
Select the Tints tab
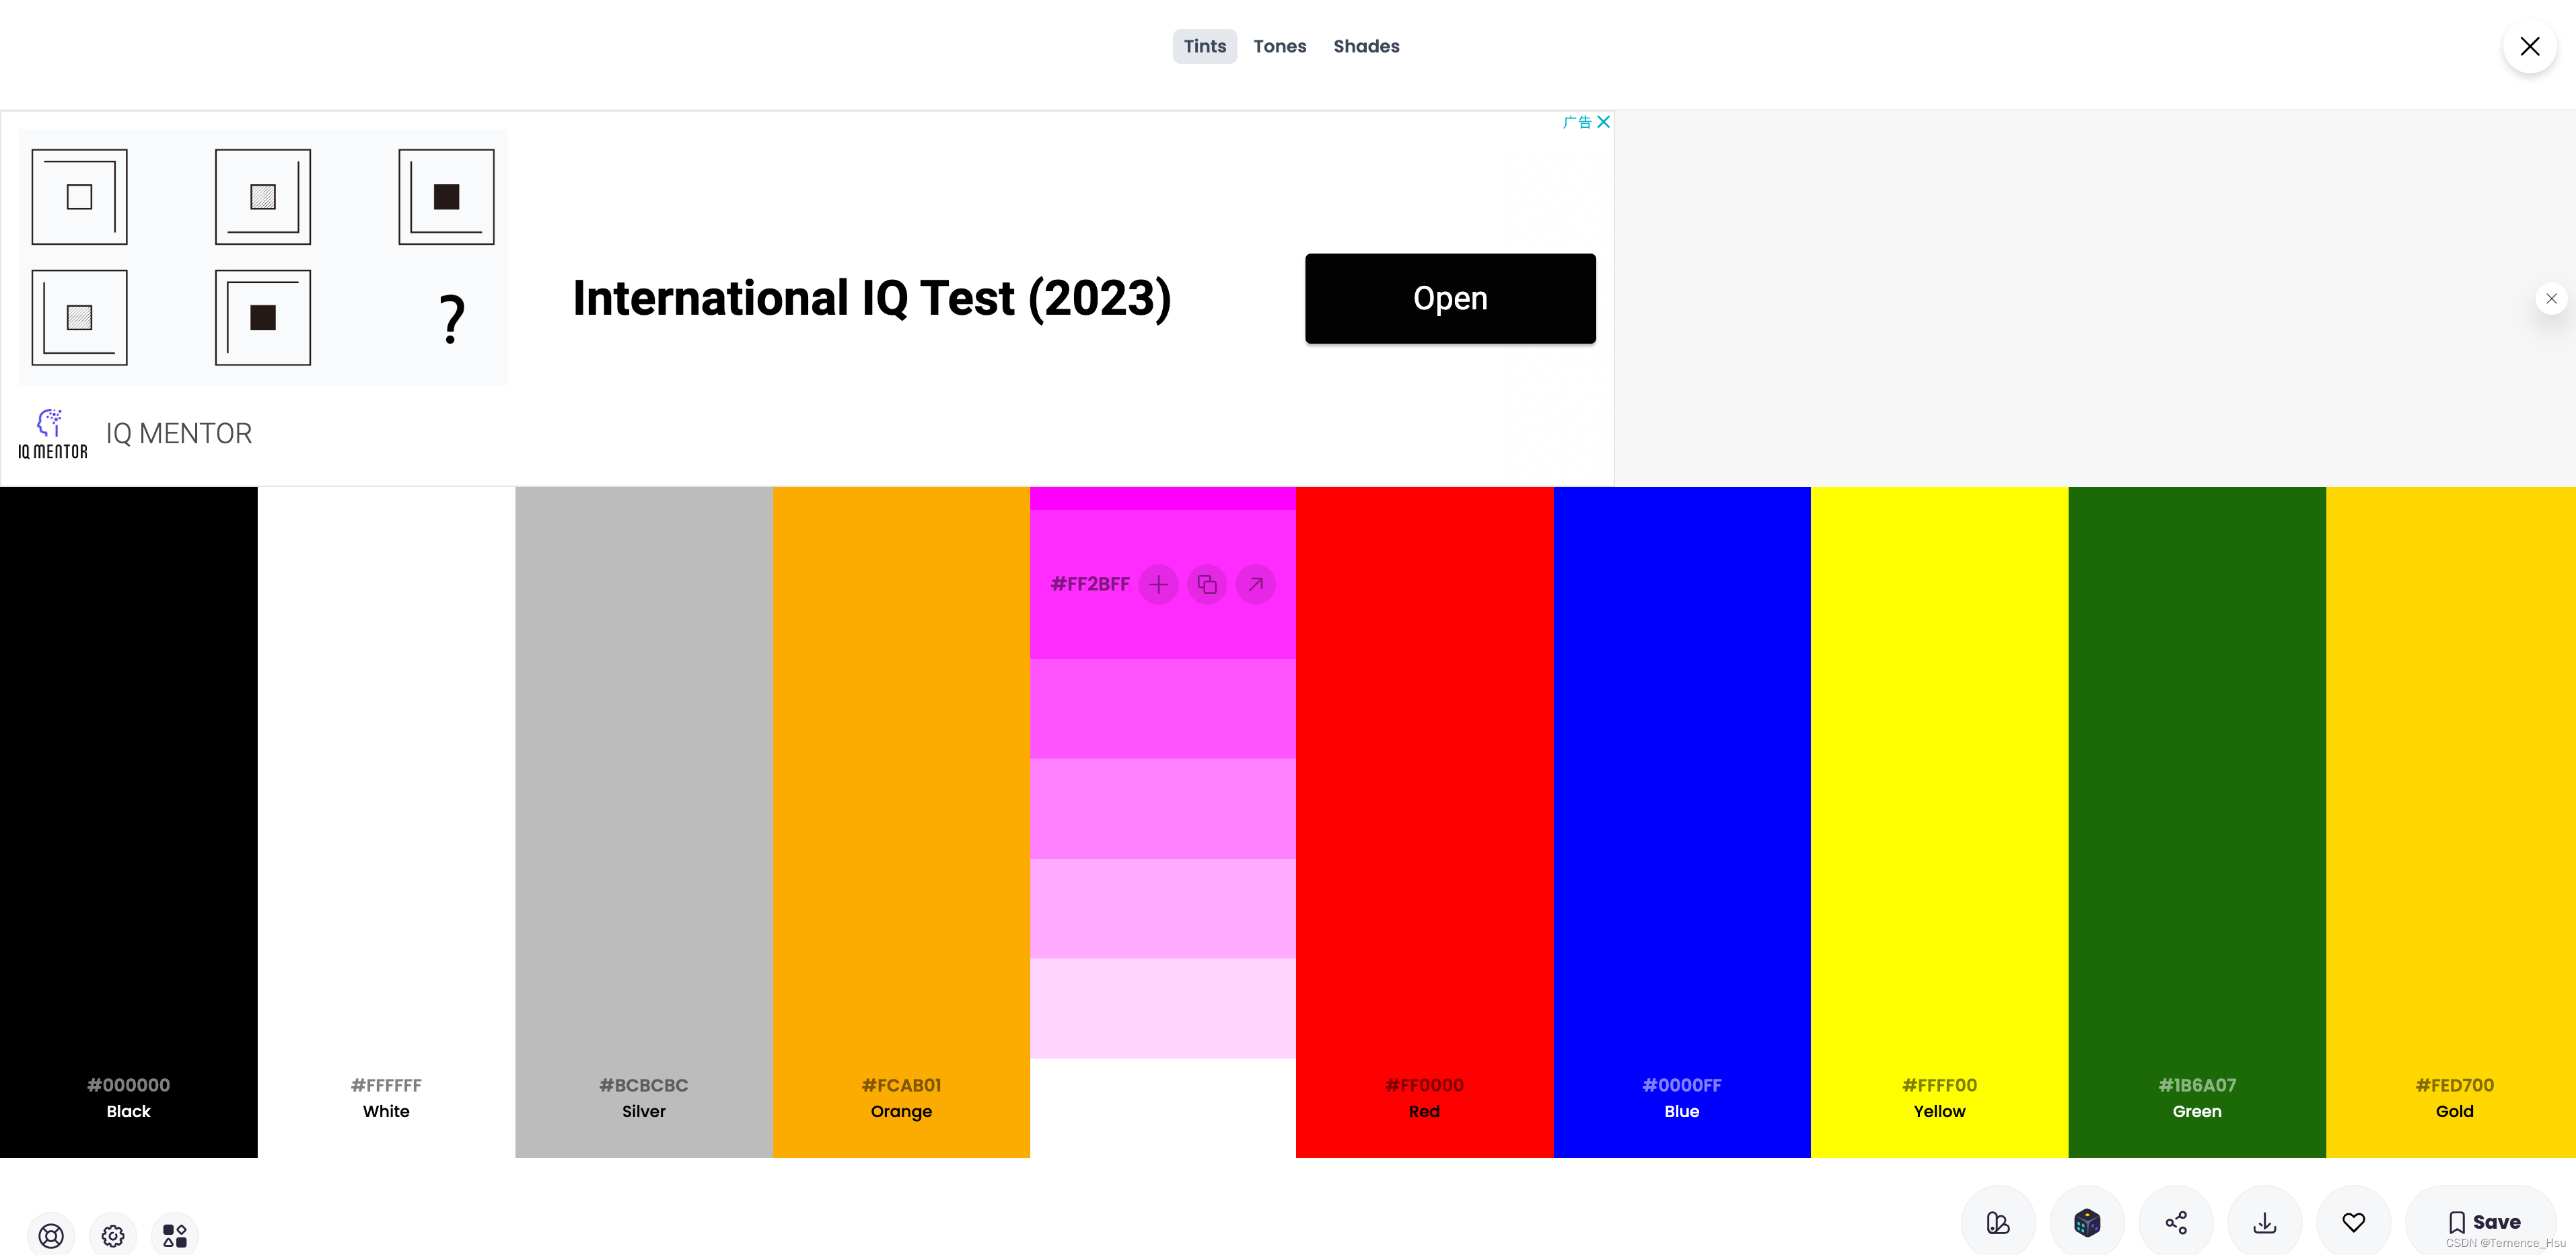point(1204,46)
